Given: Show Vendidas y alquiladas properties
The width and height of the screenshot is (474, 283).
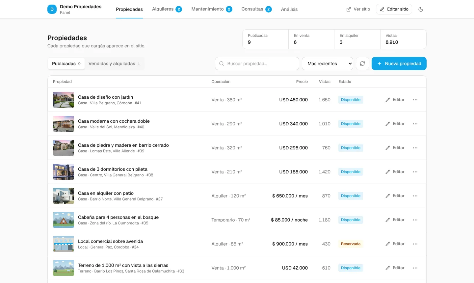Looking at the screenshot, I should tap(114, 64).
